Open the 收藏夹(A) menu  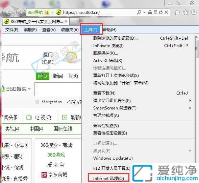(70, 30)
